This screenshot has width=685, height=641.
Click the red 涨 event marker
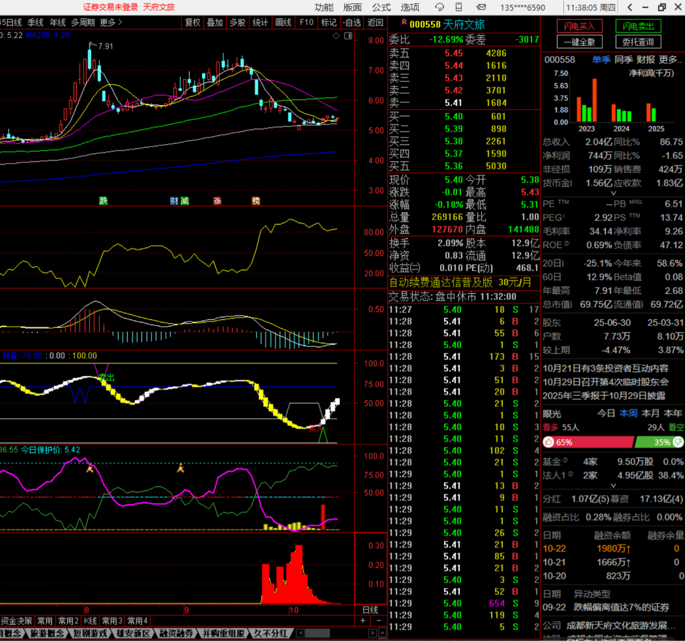click(217, 201)
